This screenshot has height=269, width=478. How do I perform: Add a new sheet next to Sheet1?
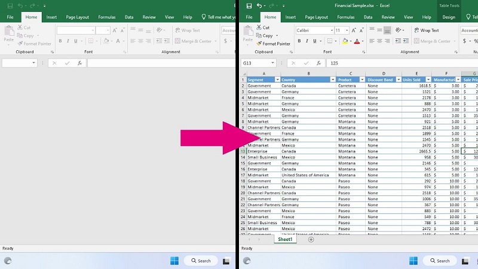[311, 240]
